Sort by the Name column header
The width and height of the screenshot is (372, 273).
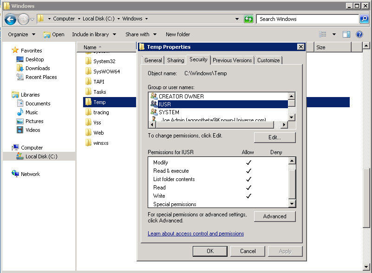106,47
